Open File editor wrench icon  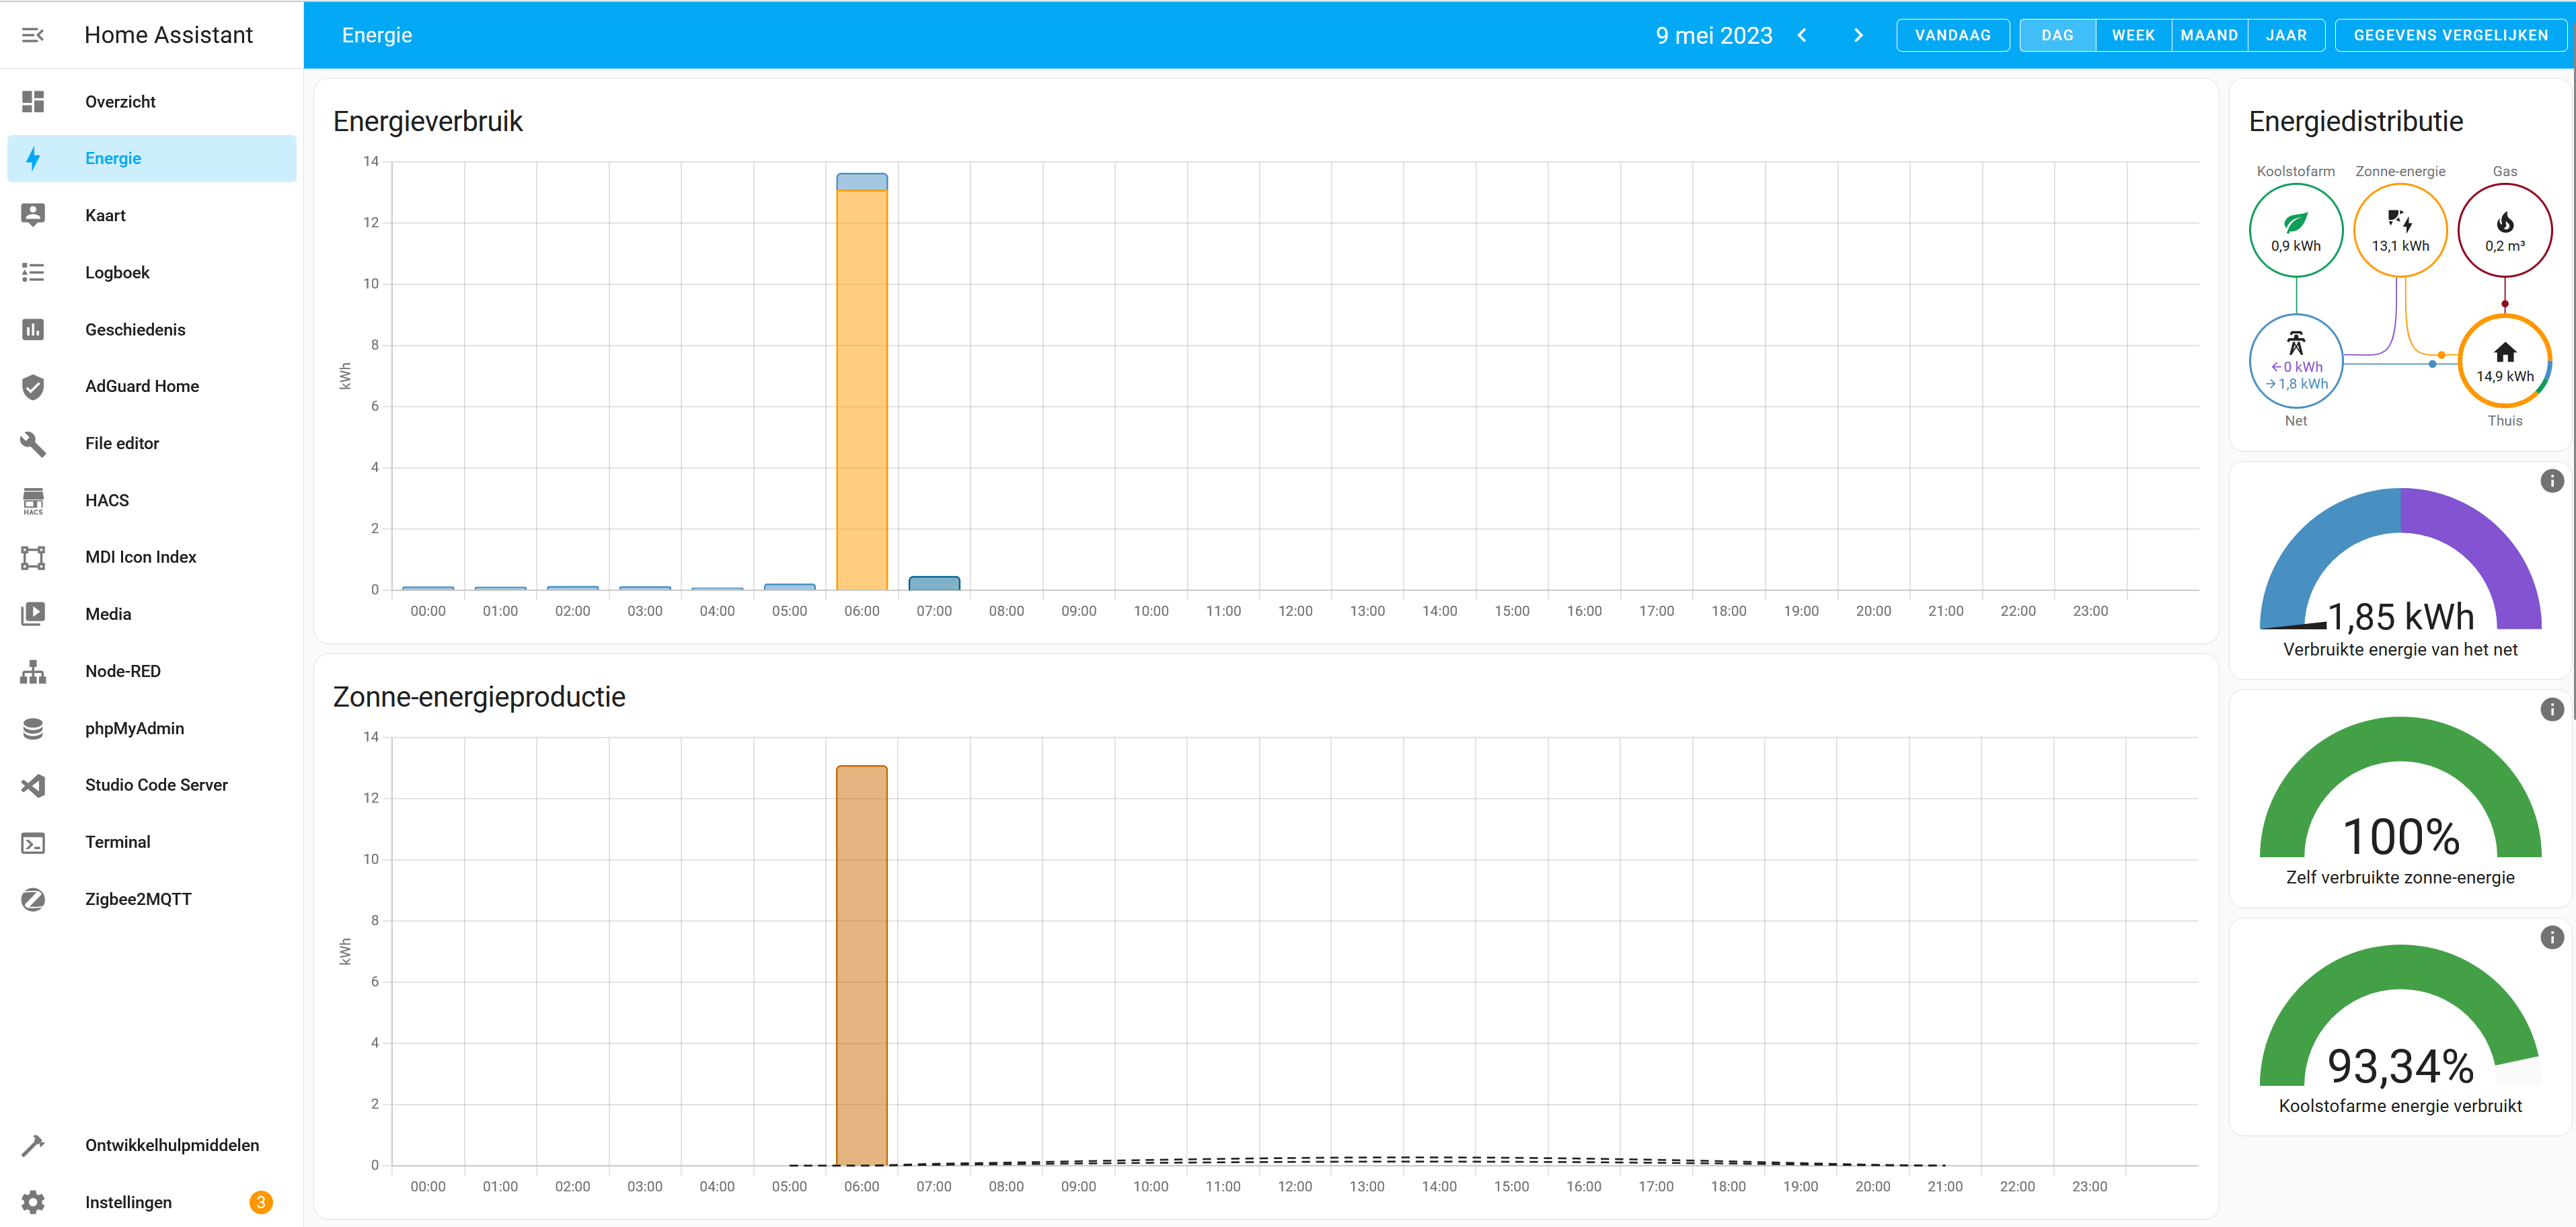(33, 443)
